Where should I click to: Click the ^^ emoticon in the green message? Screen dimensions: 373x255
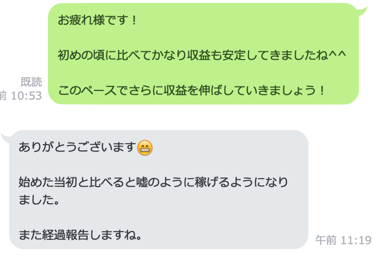tap(337, 54)
